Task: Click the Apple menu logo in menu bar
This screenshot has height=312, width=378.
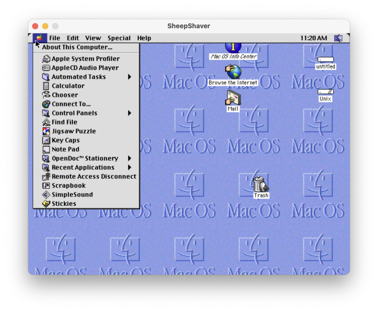Action: 40,38
